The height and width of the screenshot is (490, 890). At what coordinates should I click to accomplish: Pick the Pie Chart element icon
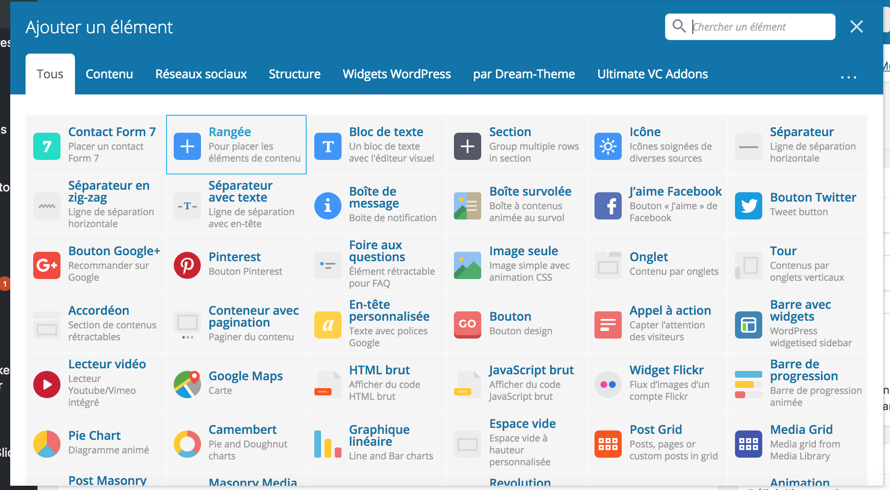pos(47,444)
